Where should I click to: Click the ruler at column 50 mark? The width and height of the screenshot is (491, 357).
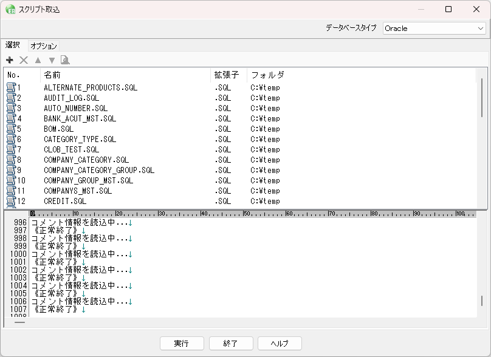click(246, 213)
